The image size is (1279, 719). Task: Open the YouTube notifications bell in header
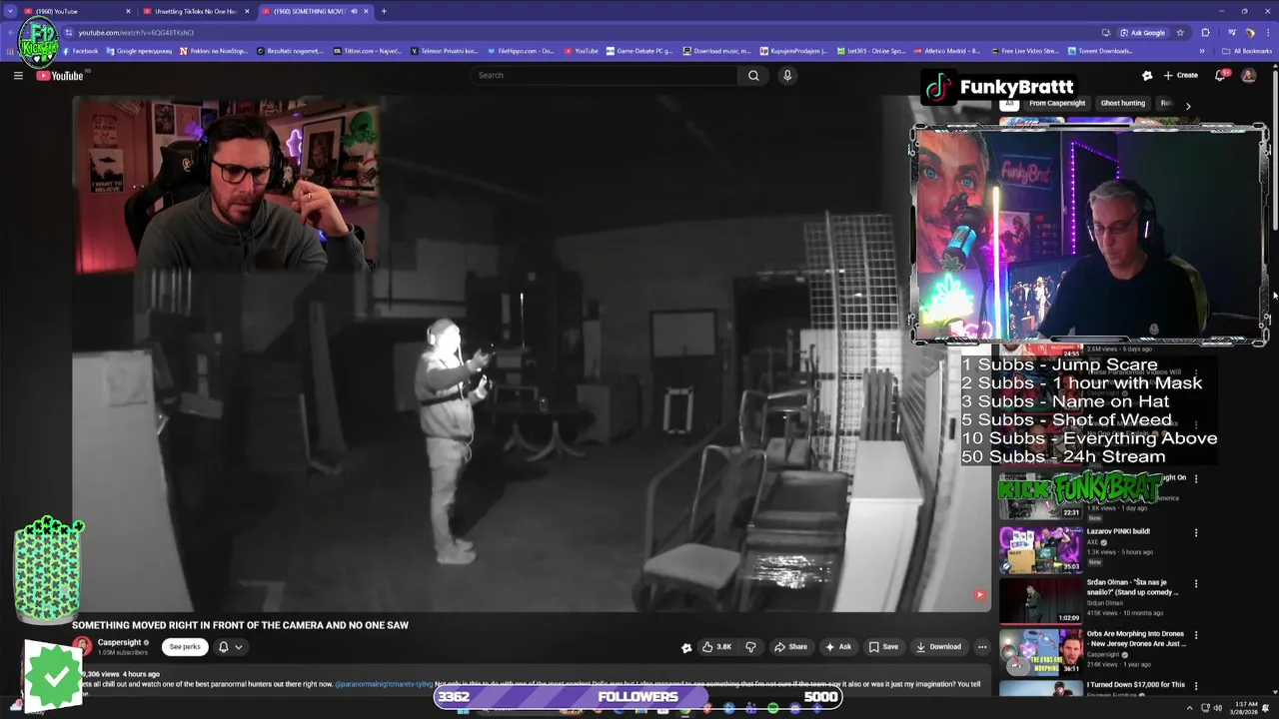1220,75
